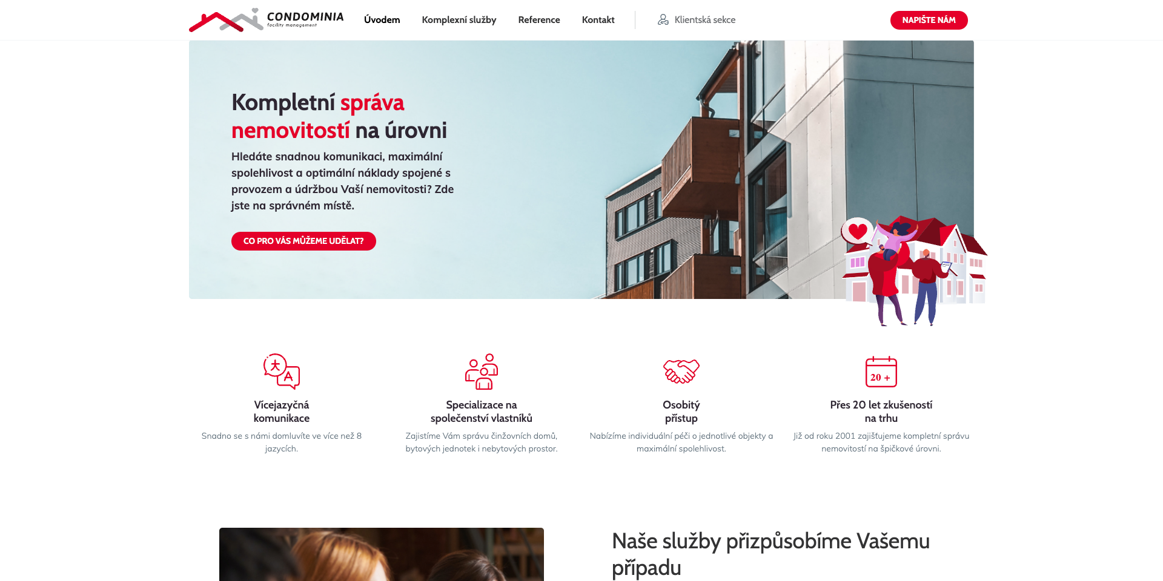The width and height of the screenshot is (1163, 581).
Task: Click the Klientská sekce user icon
Action: (663, 20)
